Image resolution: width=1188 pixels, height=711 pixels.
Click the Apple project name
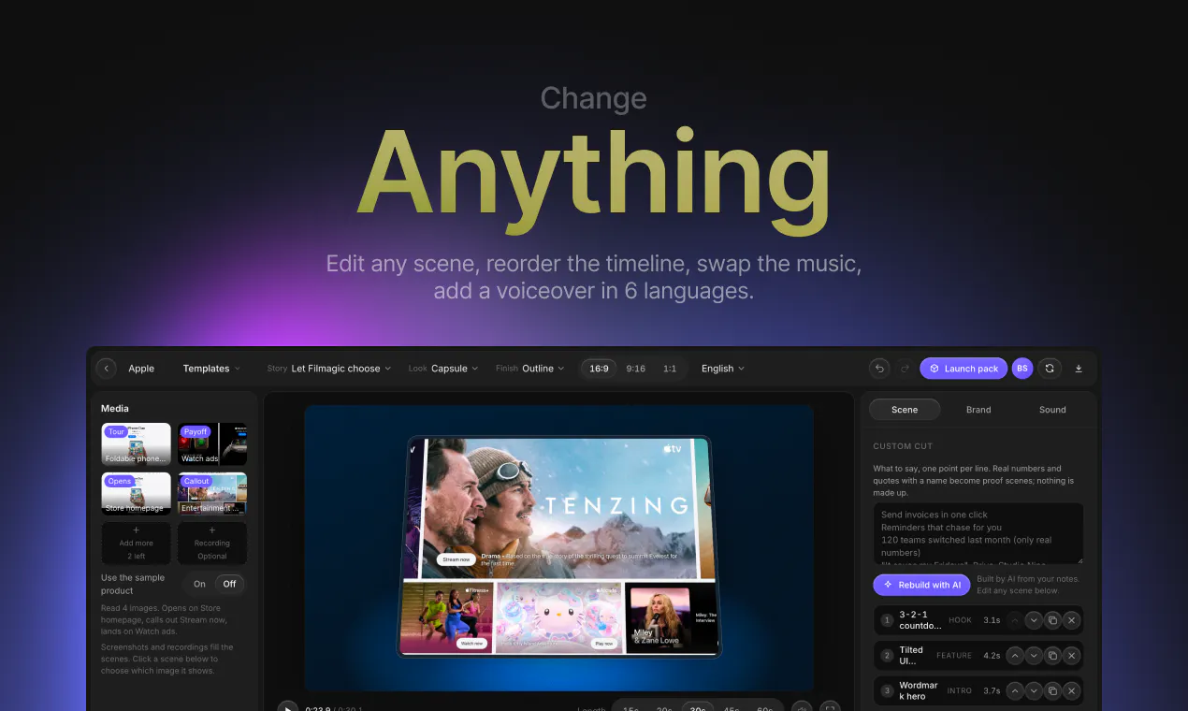tap(141, 369)
